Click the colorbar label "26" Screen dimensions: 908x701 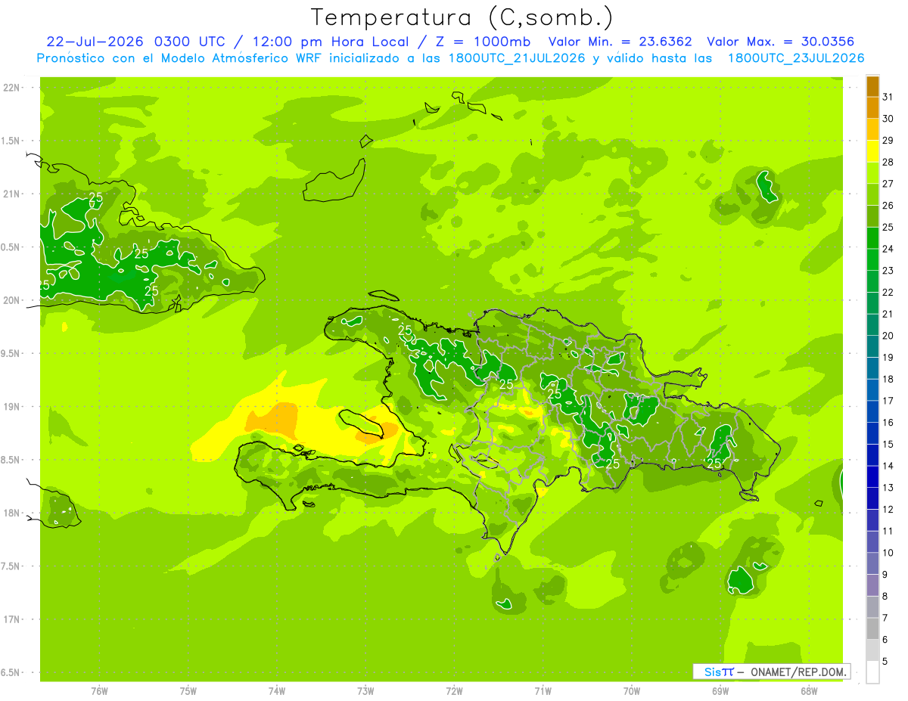[x=888, y=205]
